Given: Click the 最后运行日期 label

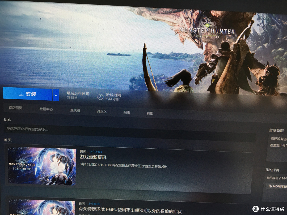Looking at the screenshot, I should coord(78,93).
